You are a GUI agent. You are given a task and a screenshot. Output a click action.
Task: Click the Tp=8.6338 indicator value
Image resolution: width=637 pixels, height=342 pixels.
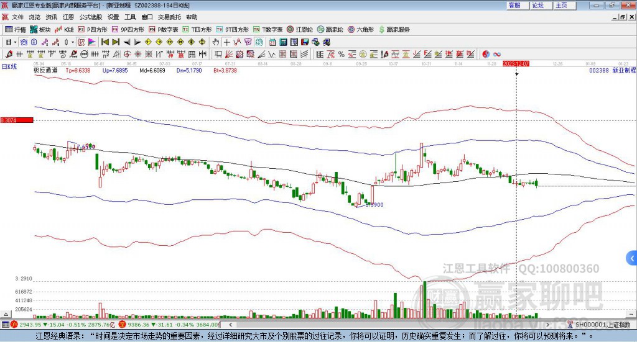78,71
